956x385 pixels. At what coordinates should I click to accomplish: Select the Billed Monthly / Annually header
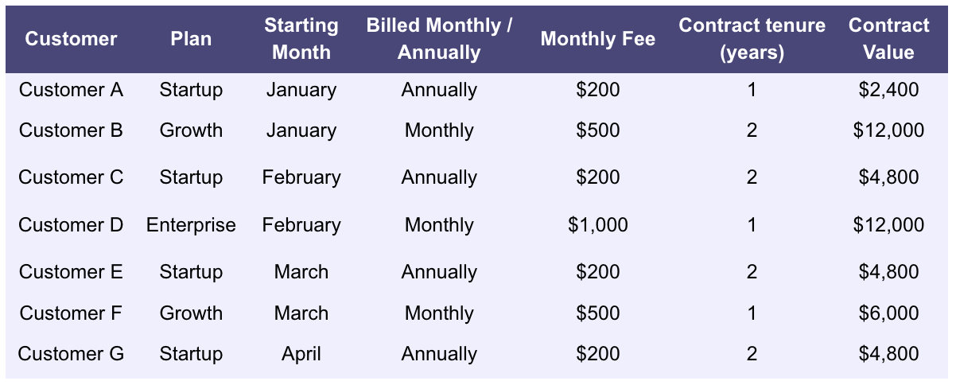(439, 39)
